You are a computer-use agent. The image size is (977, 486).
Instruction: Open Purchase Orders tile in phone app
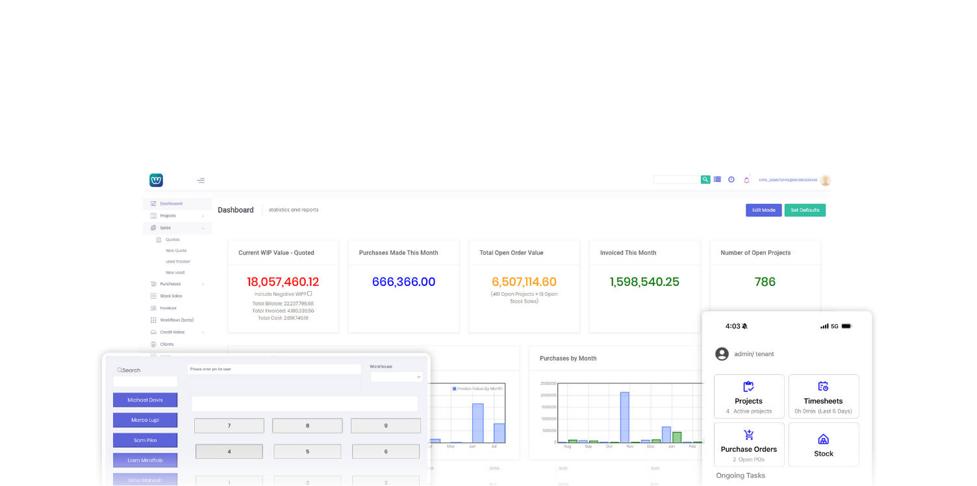[748, 444]
